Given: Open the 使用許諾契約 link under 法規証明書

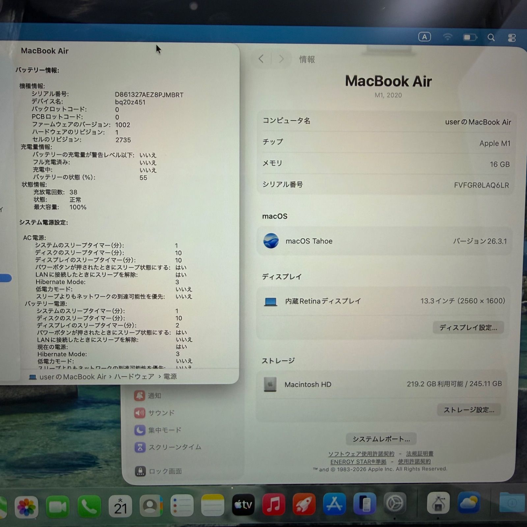Looking at the screenshot, I should pos(414,462).
